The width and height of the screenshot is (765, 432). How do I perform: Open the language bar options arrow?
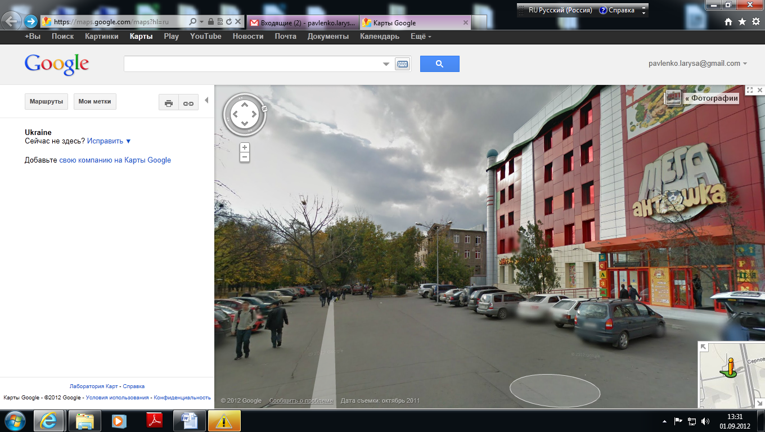(x=645, y=13)
